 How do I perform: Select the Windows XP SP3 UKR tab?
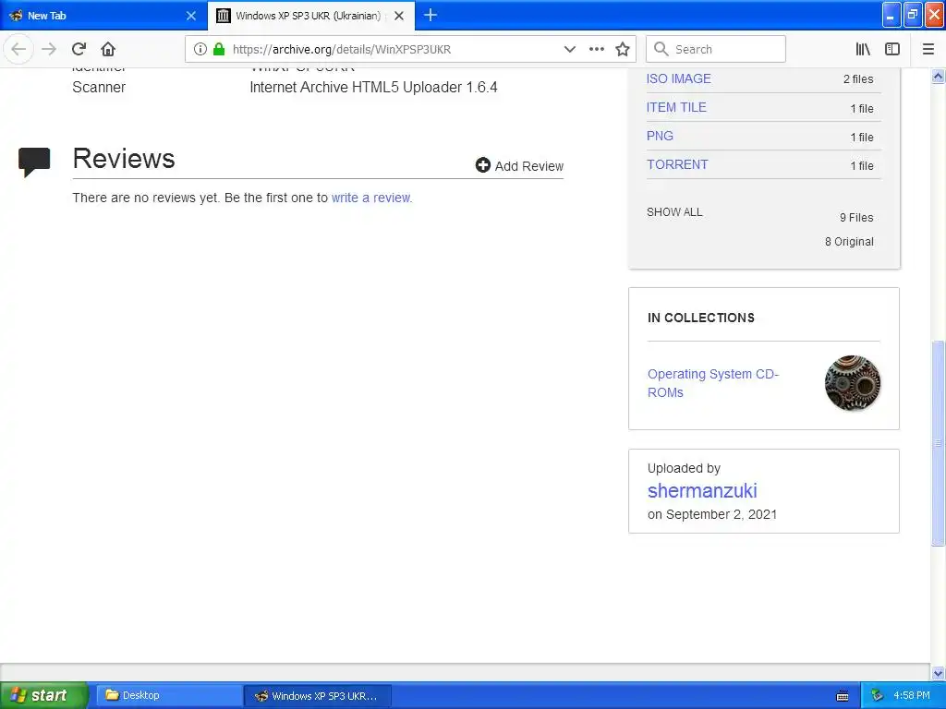(x=311, y=16)
